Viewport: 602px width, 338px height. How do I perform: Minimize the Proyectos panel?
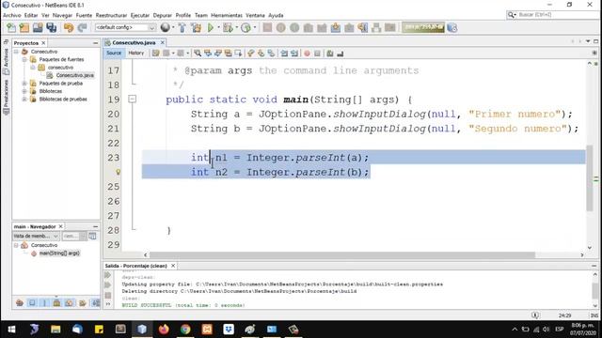coord(95,43)
